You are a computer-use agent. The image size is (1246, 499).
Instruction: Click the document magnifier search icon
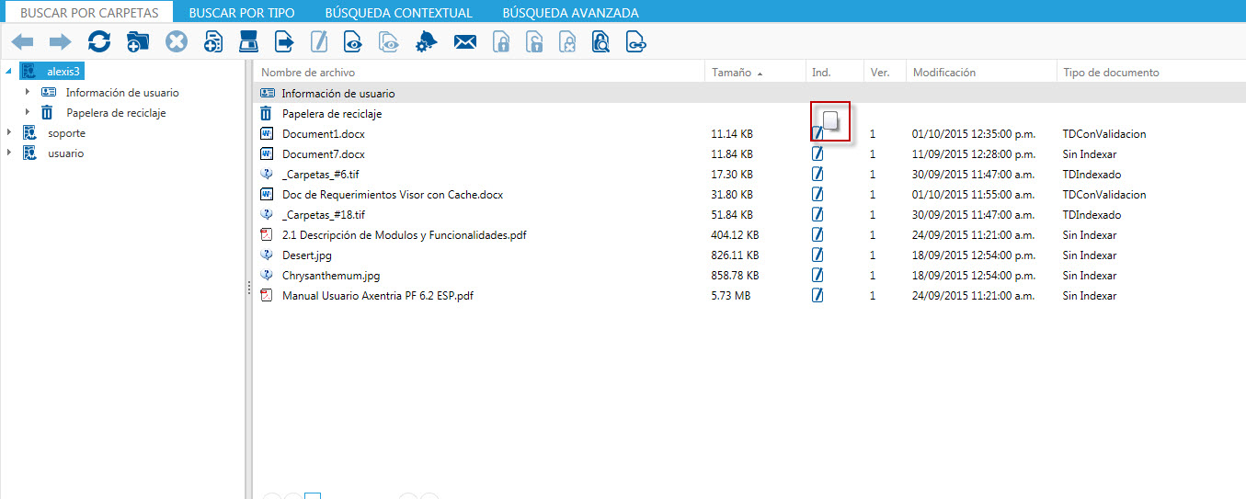601,41
